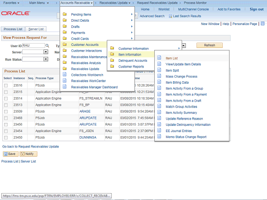Click the folder icon next to Credit Cards
This screenshot has height=200, width=267.
(65, 39)
